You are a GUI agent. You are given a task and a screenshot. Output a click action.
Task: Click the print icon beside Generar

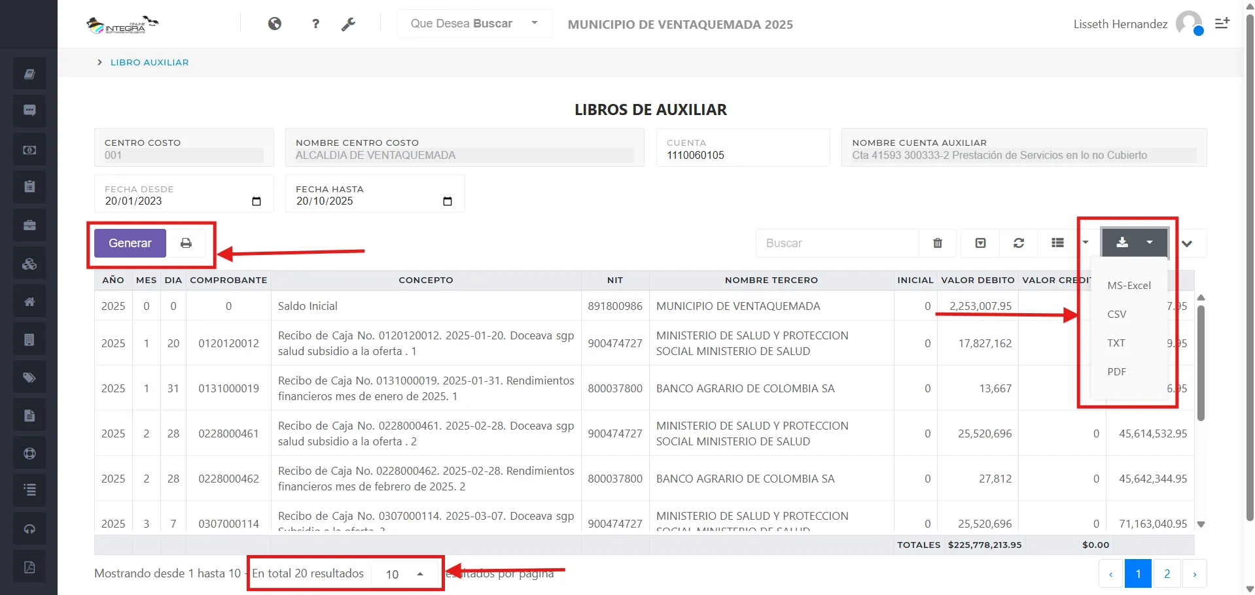click(x=186, y=243)
